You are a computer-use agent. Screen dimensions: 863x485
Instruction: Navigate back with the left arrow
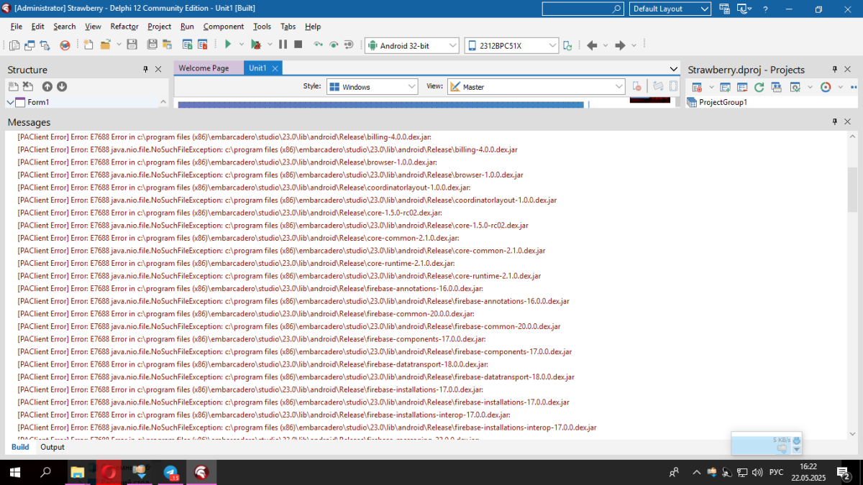(592, 45)
